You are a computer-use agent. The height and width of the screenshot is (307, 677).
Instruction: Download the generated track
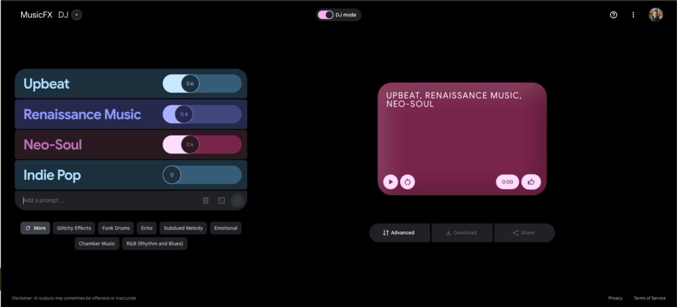click(x=461, y=233)
